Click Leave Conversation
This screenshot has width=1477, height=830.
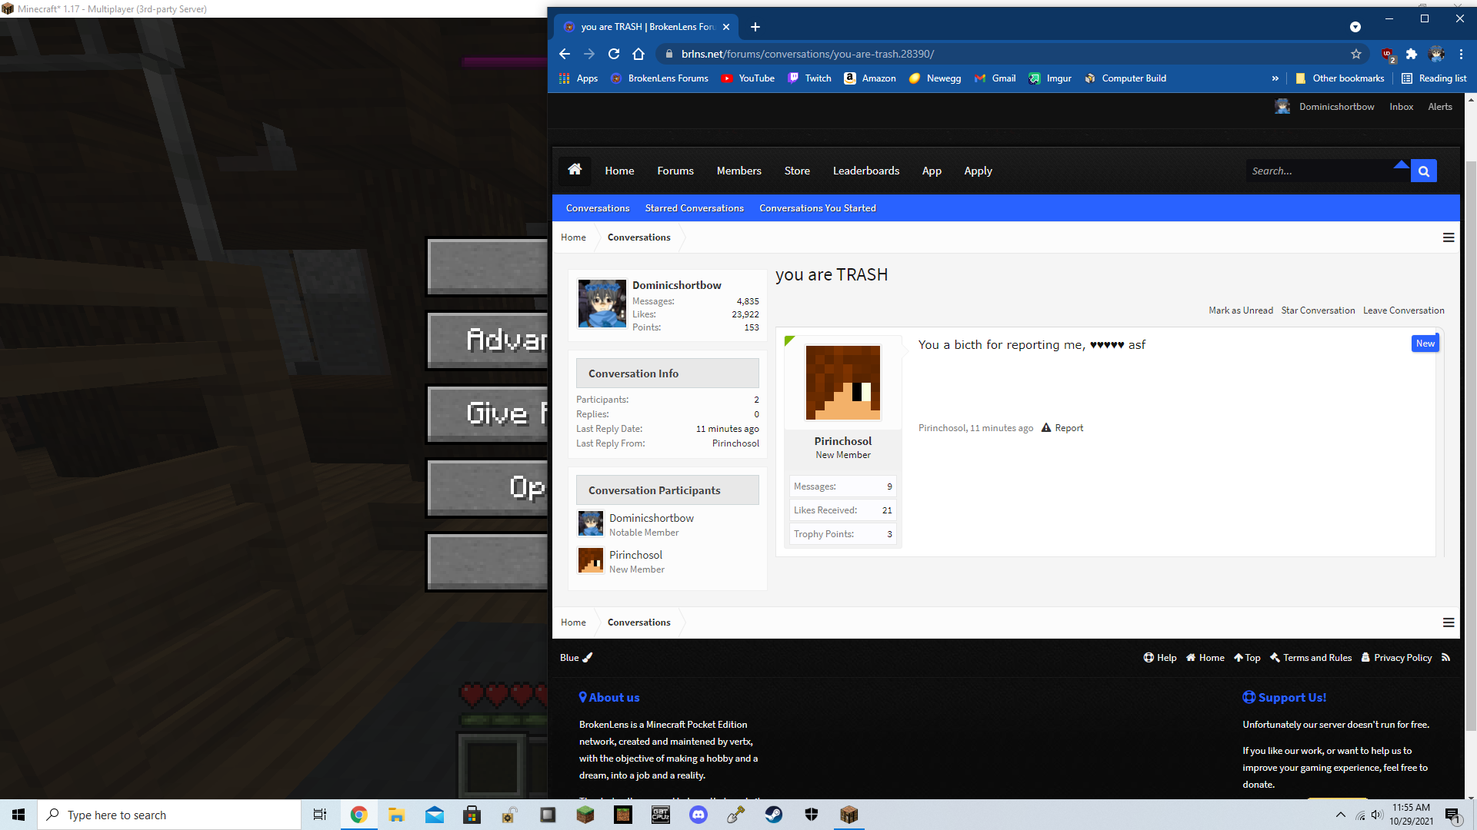point(1403,310)
